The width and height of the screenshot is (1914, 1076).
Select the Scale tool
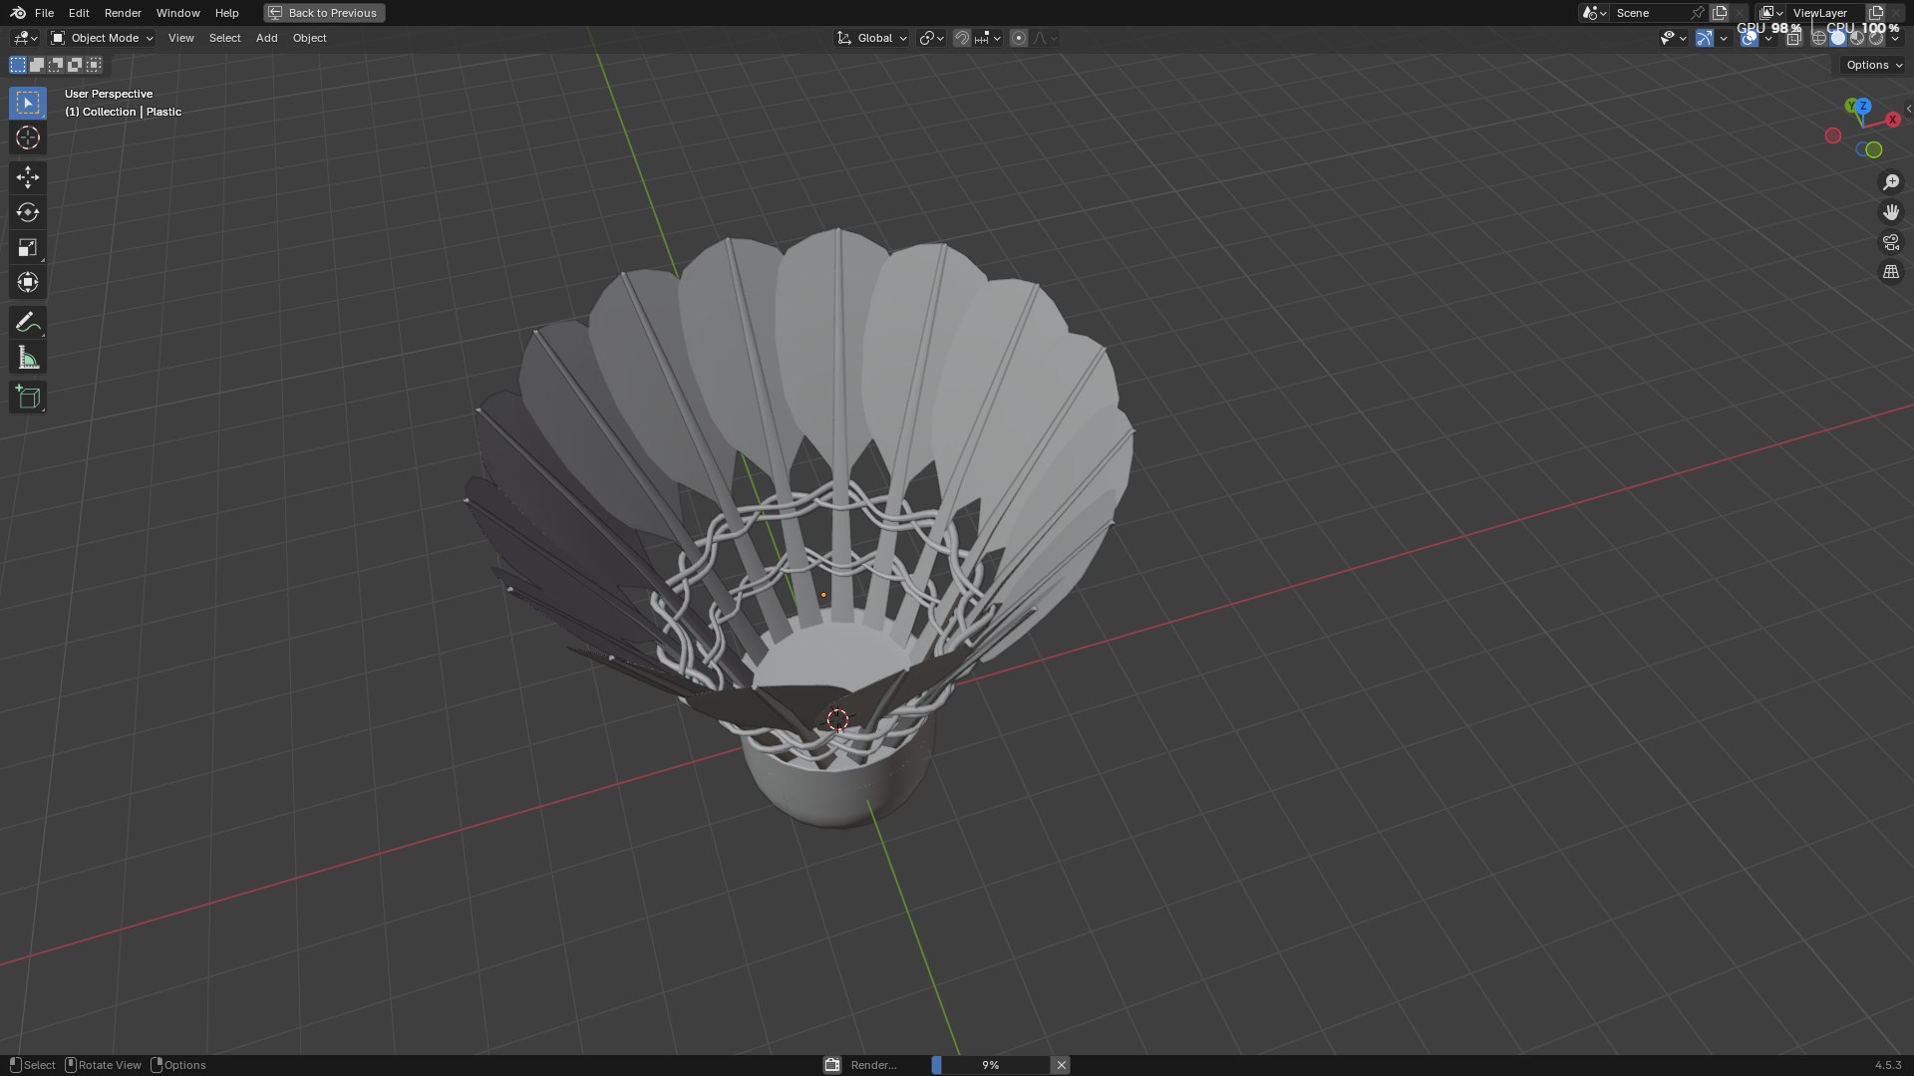click(x=28, y=247)
